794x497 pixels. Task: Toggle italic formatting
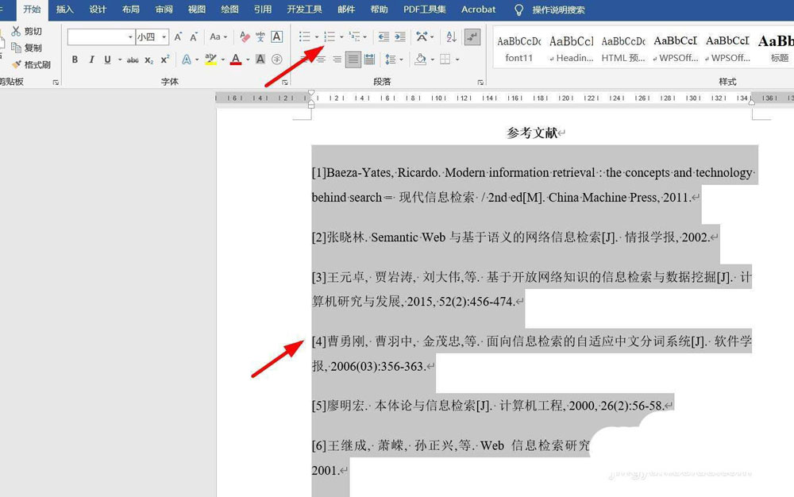[x=91, y=60]
